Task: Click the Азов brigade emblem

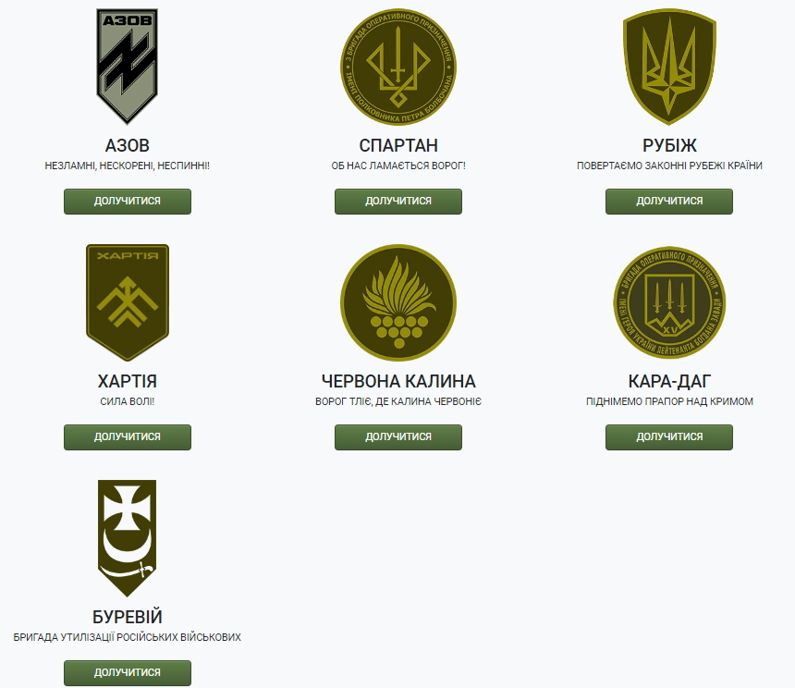Action: (x=128, y=66)
